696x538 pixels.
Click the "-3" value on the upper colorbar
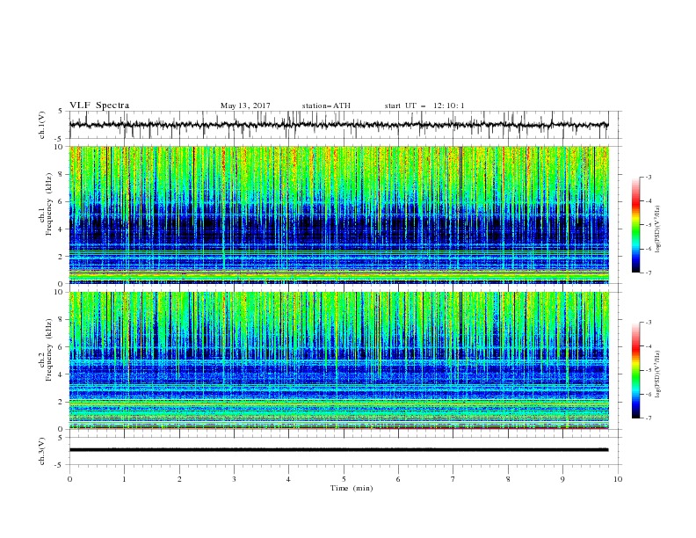[x=649, y=177]
